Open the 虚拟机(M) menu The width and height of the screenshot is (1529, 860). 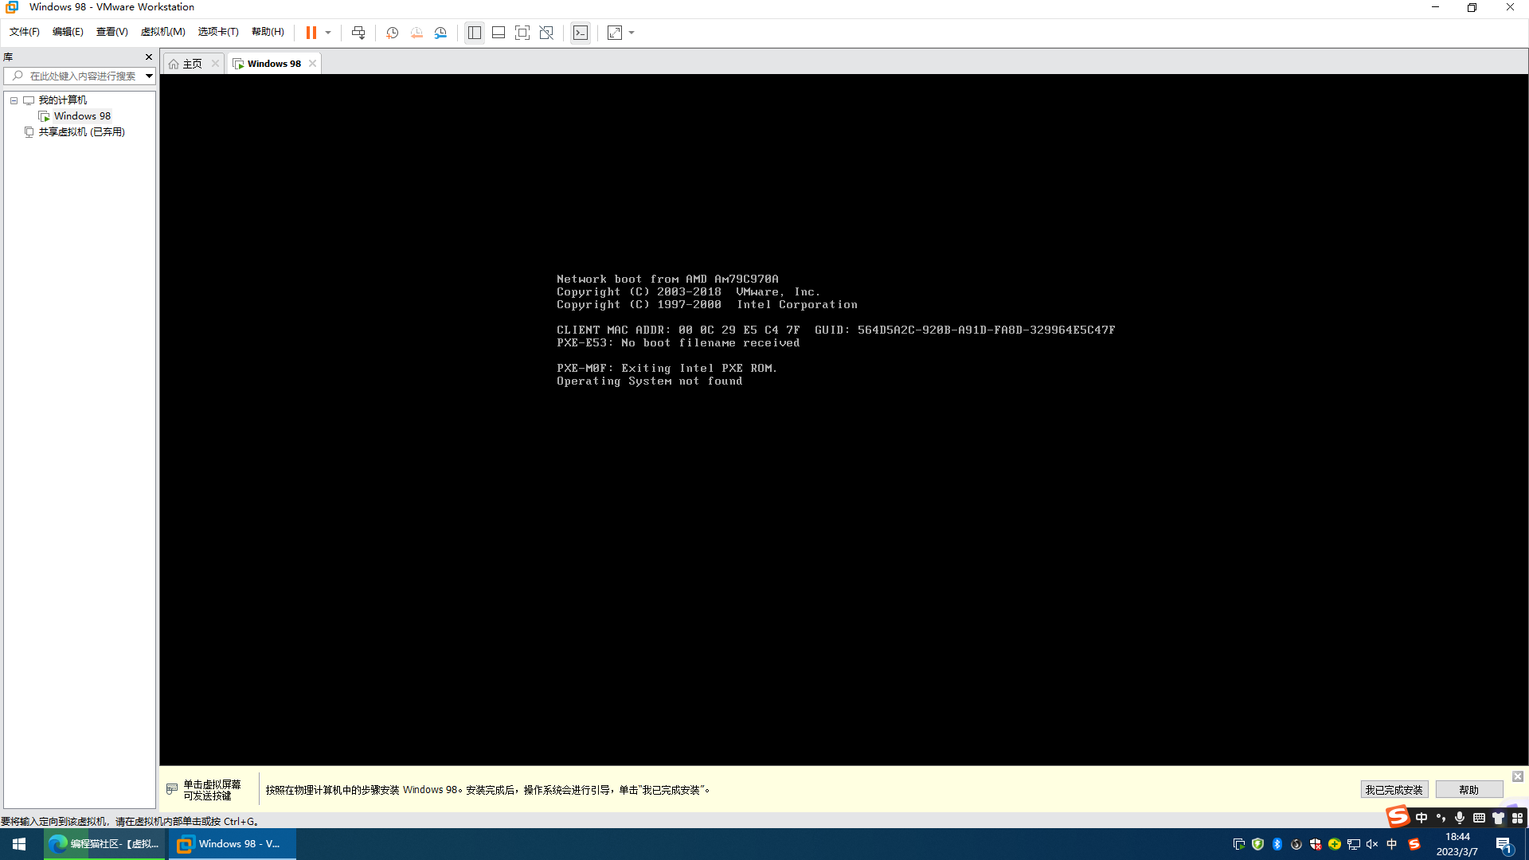163,32
